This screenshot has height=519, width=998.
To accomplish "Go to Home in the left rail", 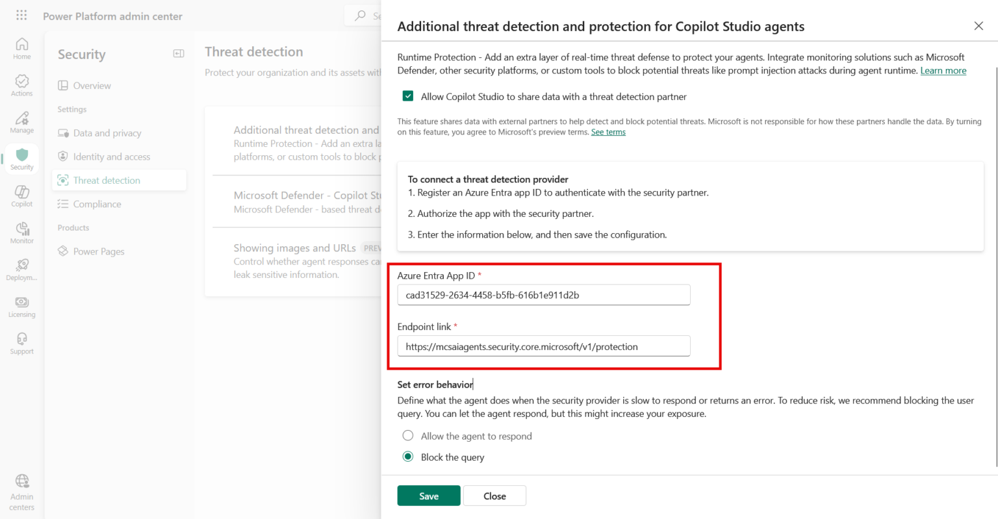I will point(21,49).
